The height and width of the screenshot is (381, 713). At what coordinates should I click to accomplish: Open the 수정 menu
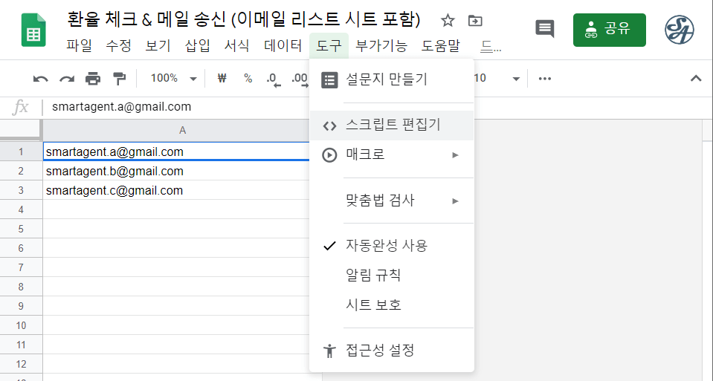pyautogui.click(x=119, y=45)
